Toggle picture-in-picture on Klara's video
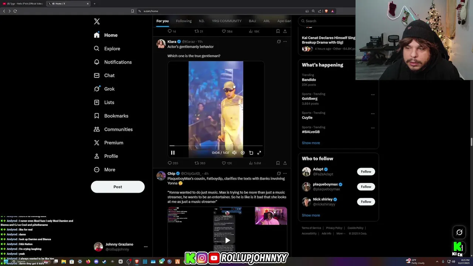 (251, 153)
